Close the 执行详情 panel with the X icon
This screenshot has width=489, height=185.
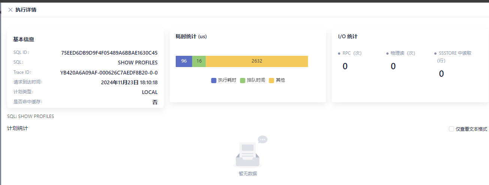point(10,10)
